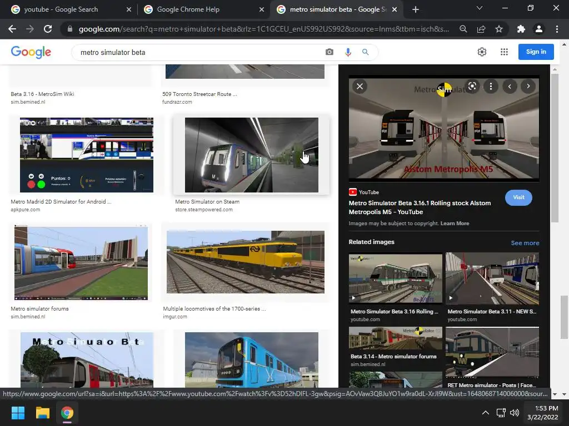Viewport: 569px width, 426px height.
Task: Open the Extensions puzzle icon
Action: pos(521,29)
